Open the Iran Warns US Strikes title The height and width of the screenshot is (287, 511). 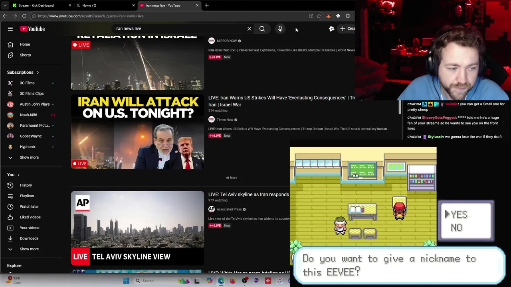[281, 101]
